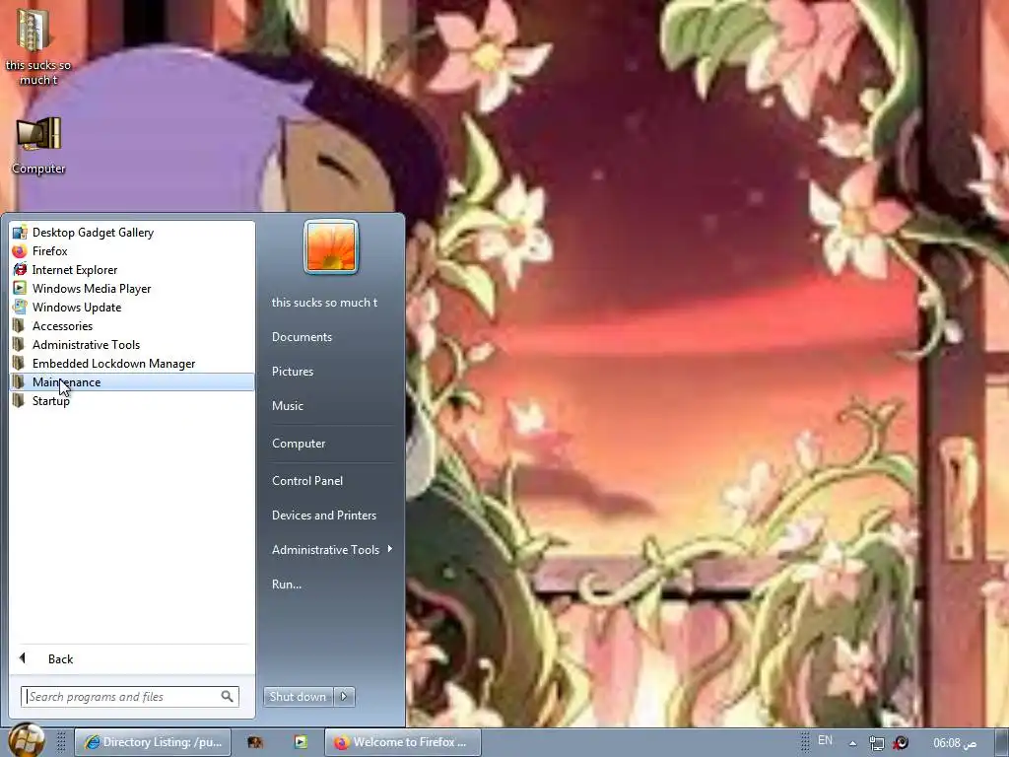Click the magnifier search icon
This screenshot has width=1009, height=757.
[228, 697]
